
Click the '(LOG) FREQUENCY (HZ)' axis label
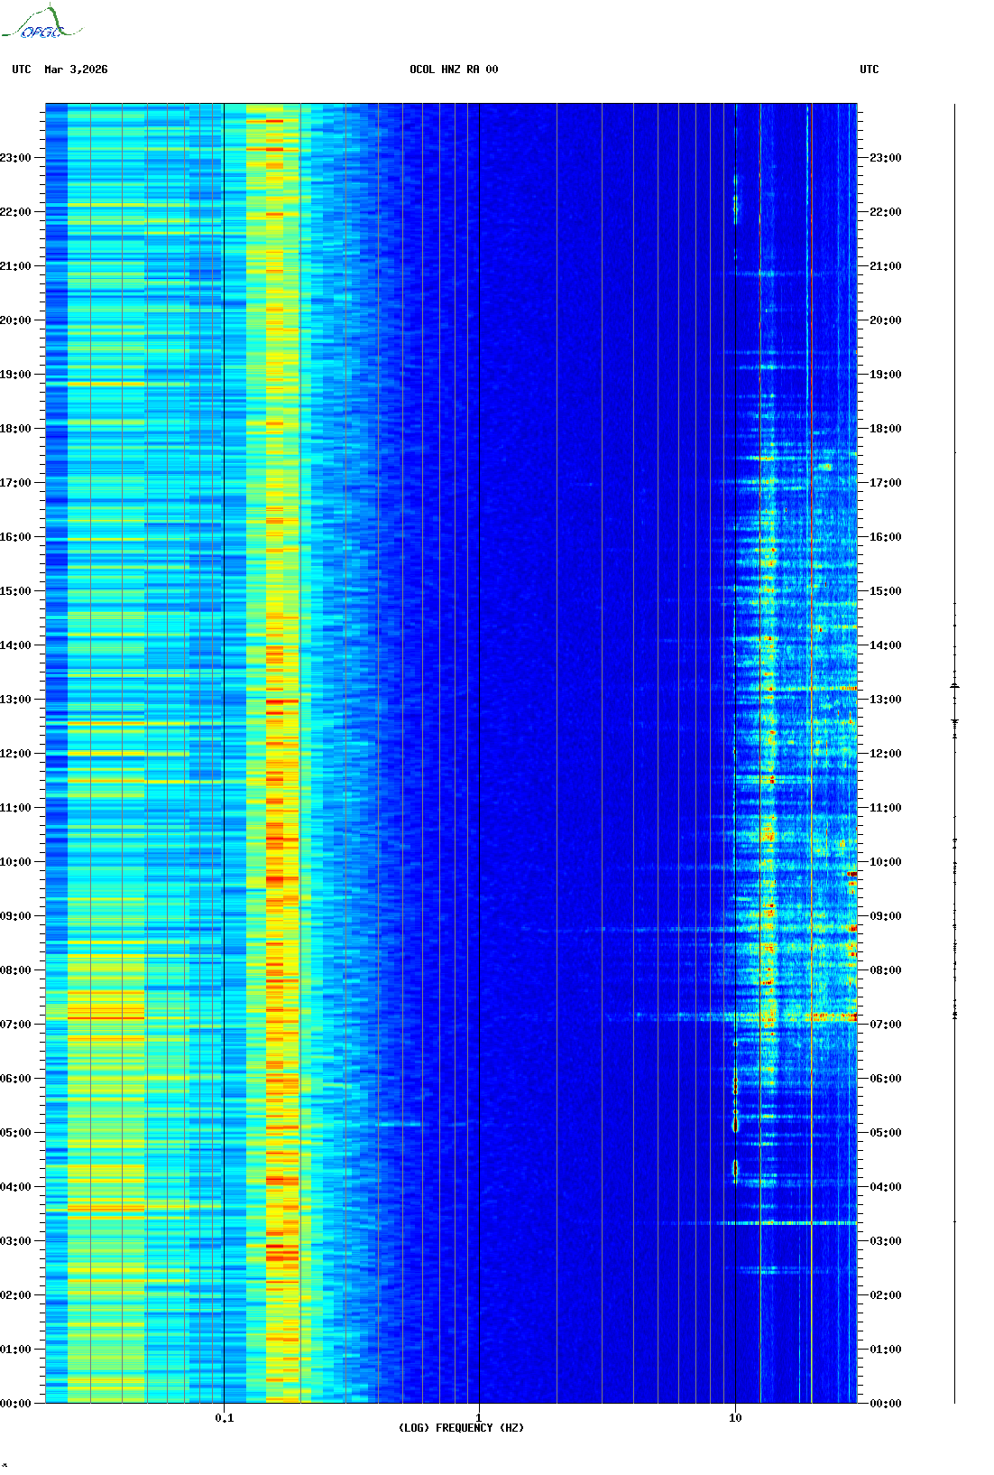[x=461, y=1428]
